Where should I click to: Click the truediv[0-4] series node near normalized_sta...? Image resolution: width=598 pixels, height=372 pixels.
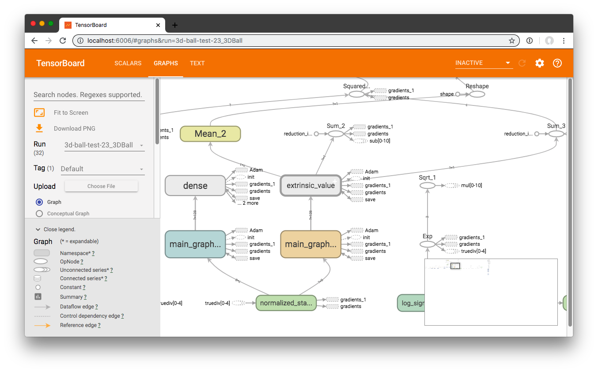tap(238, 303)
